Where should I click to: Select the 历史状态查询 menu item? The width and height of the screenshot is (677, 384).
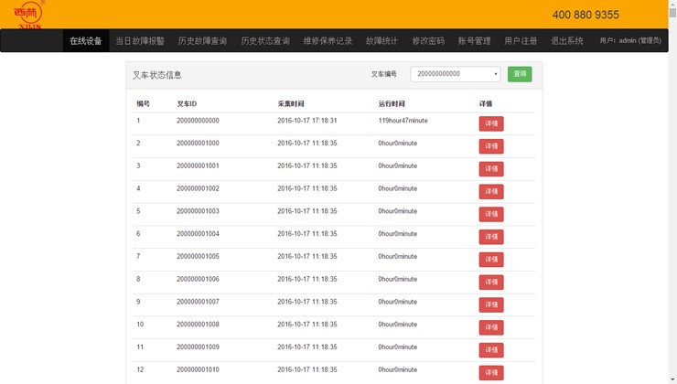tap(265, 41)
